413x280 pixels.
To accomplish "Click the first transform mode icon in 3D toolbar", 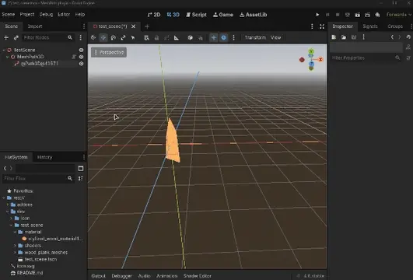I will [x=93, y=37].
